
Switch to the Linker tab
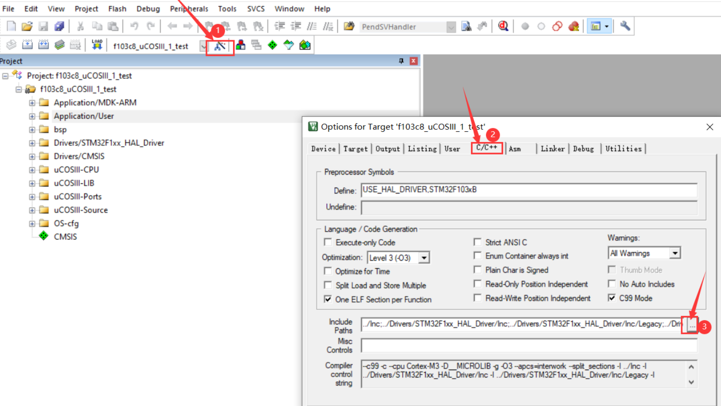(x=552, y=149)
